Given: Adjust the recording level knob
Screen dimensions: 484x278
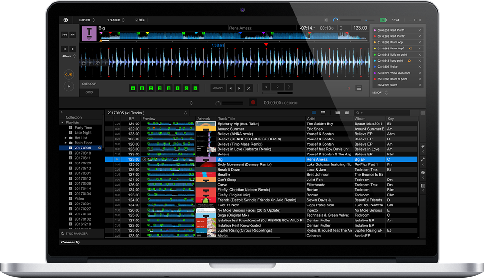Looking at the screenshot, I should [x=218, y=103].
